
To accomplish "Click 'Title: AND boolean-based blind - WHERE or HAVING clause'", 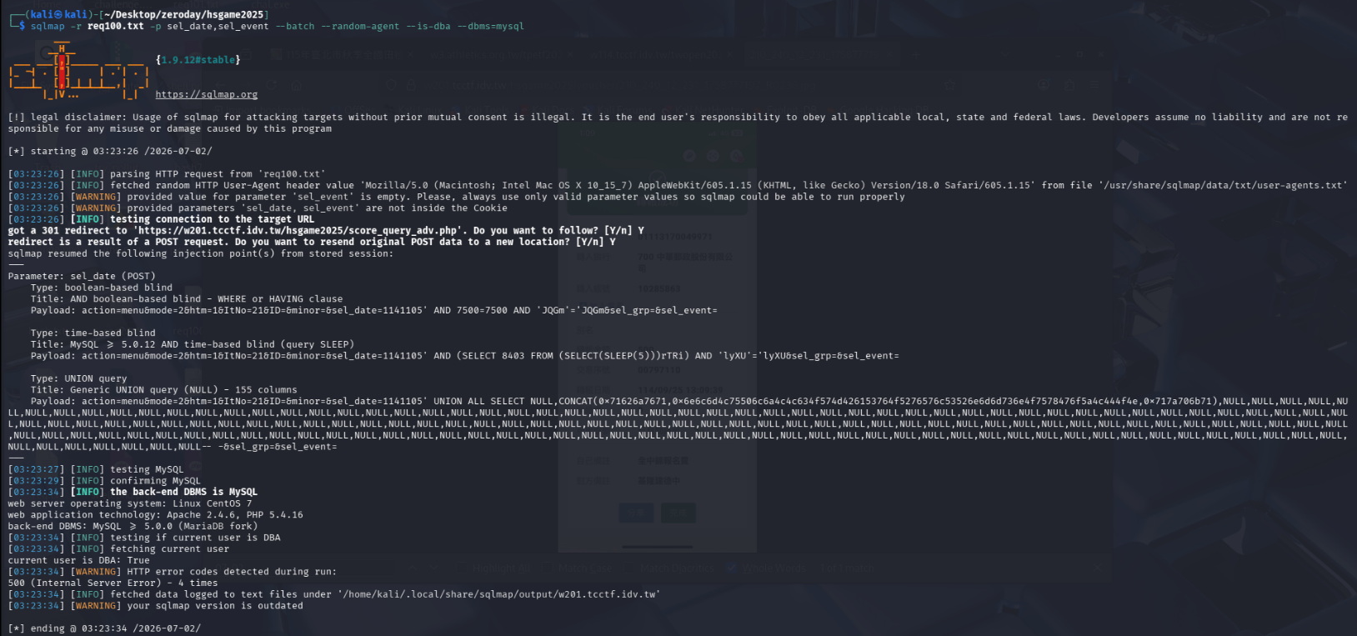I will tap(187, 299).
